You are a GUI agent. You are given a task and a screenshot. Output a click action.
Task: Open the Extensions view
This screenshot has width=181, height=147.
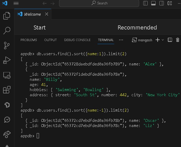[x=7, y=90]
